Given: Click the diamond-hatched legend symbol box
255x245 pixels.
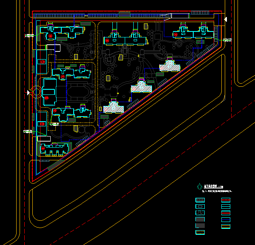Looking at the screenshot, I should click(x=200, y=200).
